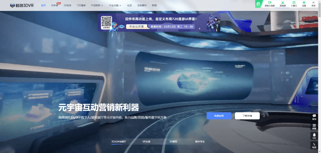
Task: Open the 正版素材 nav link
Action: pyautogui.click(x=142, y=5)
